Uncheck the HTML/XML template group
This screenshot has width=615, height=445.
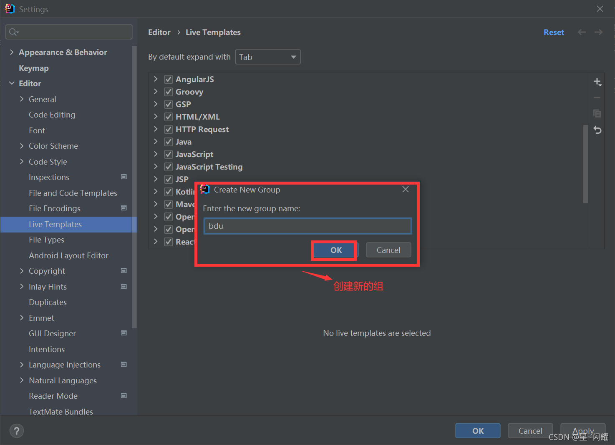(x=169, y=117)
